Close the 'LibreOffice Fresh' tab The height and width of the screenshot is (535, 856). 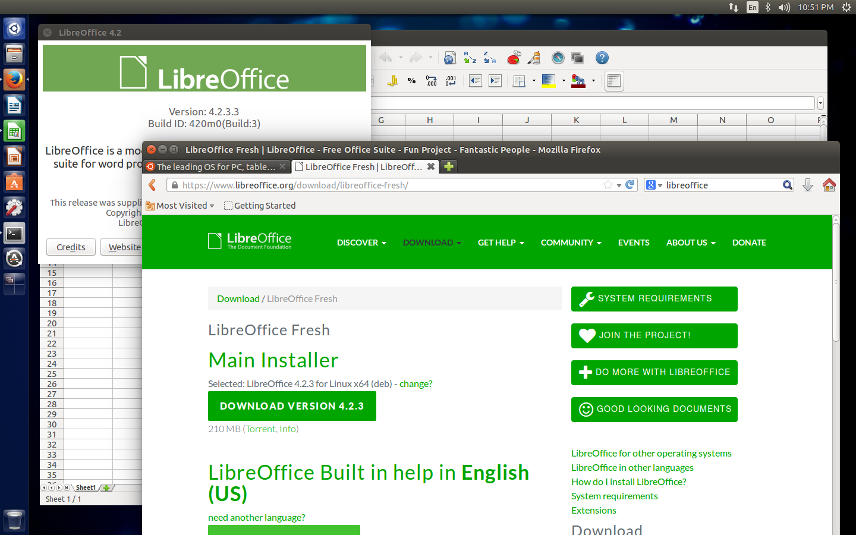coord(431,166)
